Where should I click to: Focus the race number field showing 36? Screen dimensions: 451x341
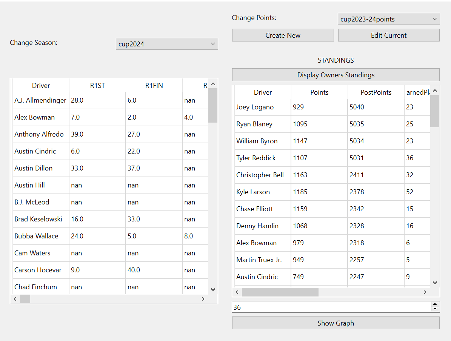coord(331,307)
